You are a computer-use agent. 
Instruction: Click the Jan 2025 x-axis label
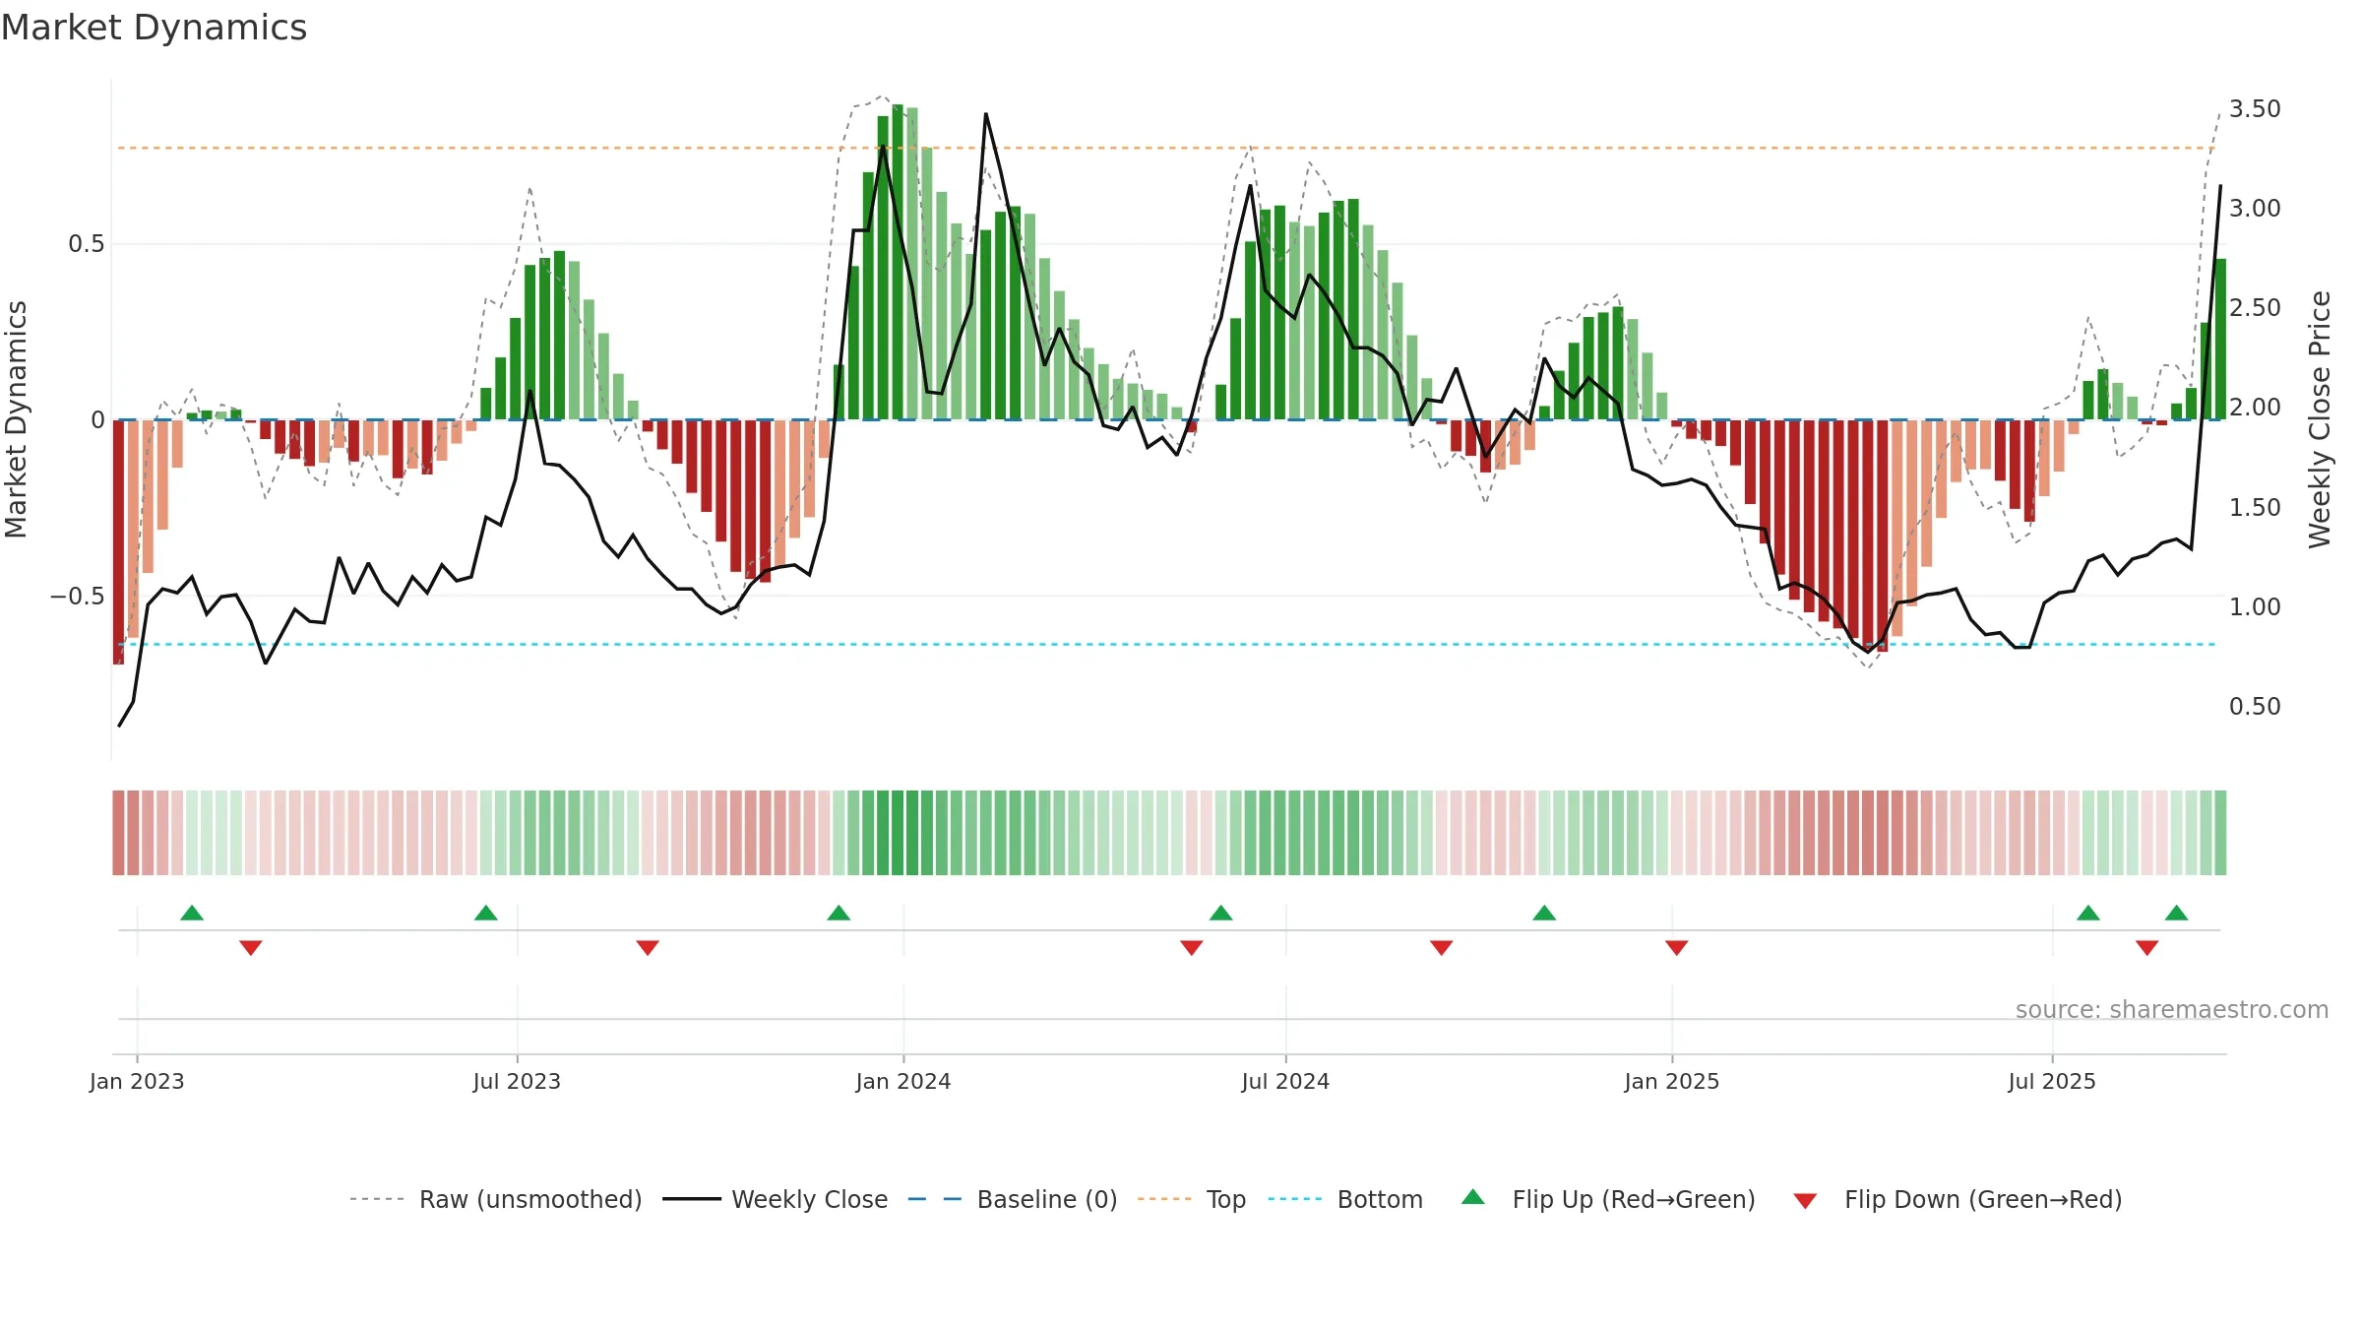(x=1672, y=1081)
